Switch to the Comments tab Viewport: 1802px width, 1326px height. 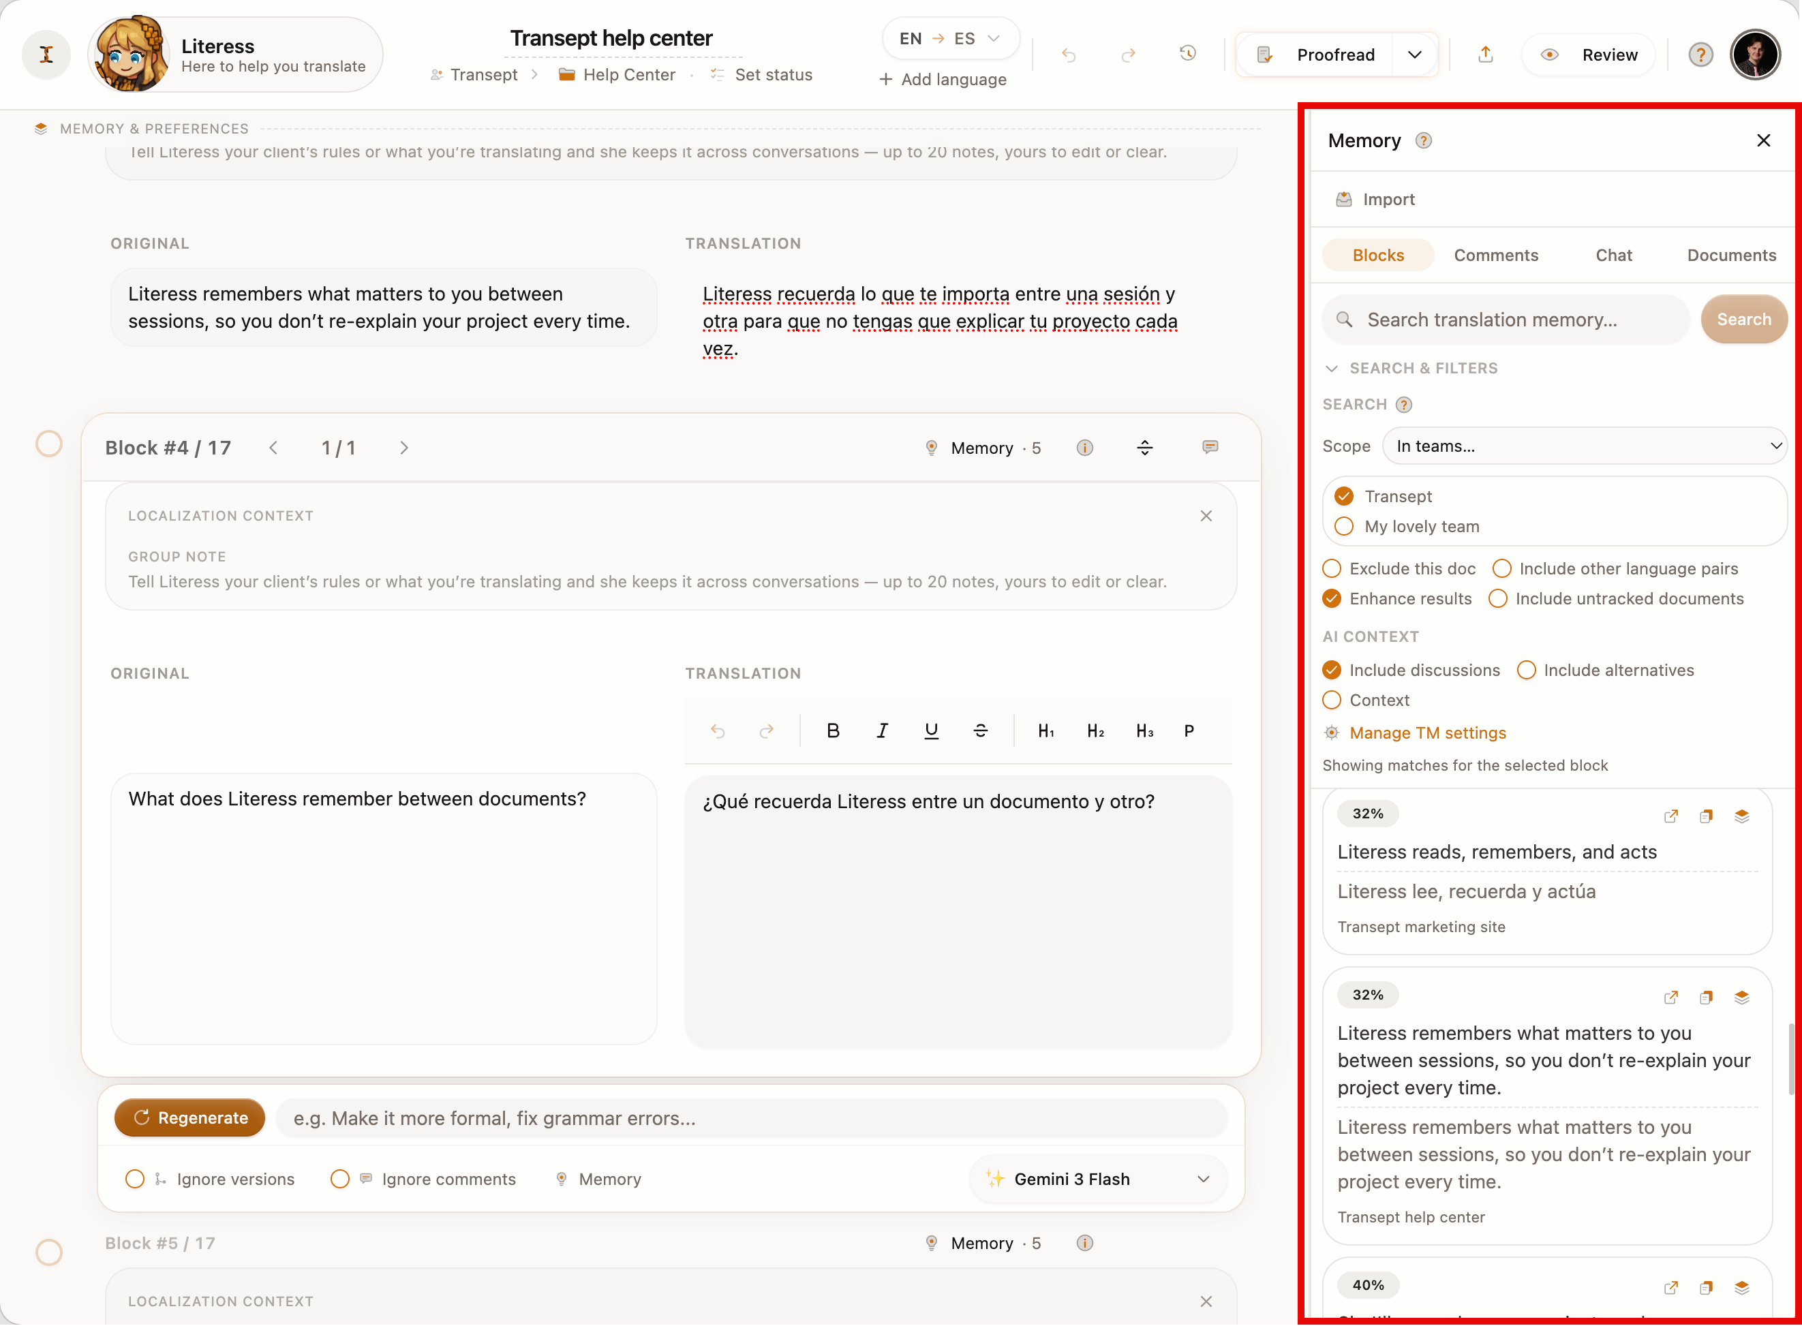[x=1496, y=256]
